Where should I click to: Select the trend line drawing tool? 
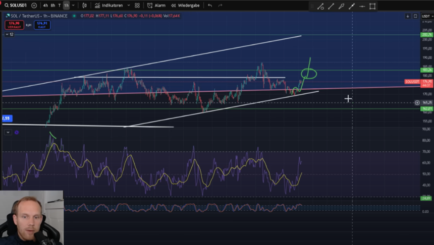tap(331, 7)
